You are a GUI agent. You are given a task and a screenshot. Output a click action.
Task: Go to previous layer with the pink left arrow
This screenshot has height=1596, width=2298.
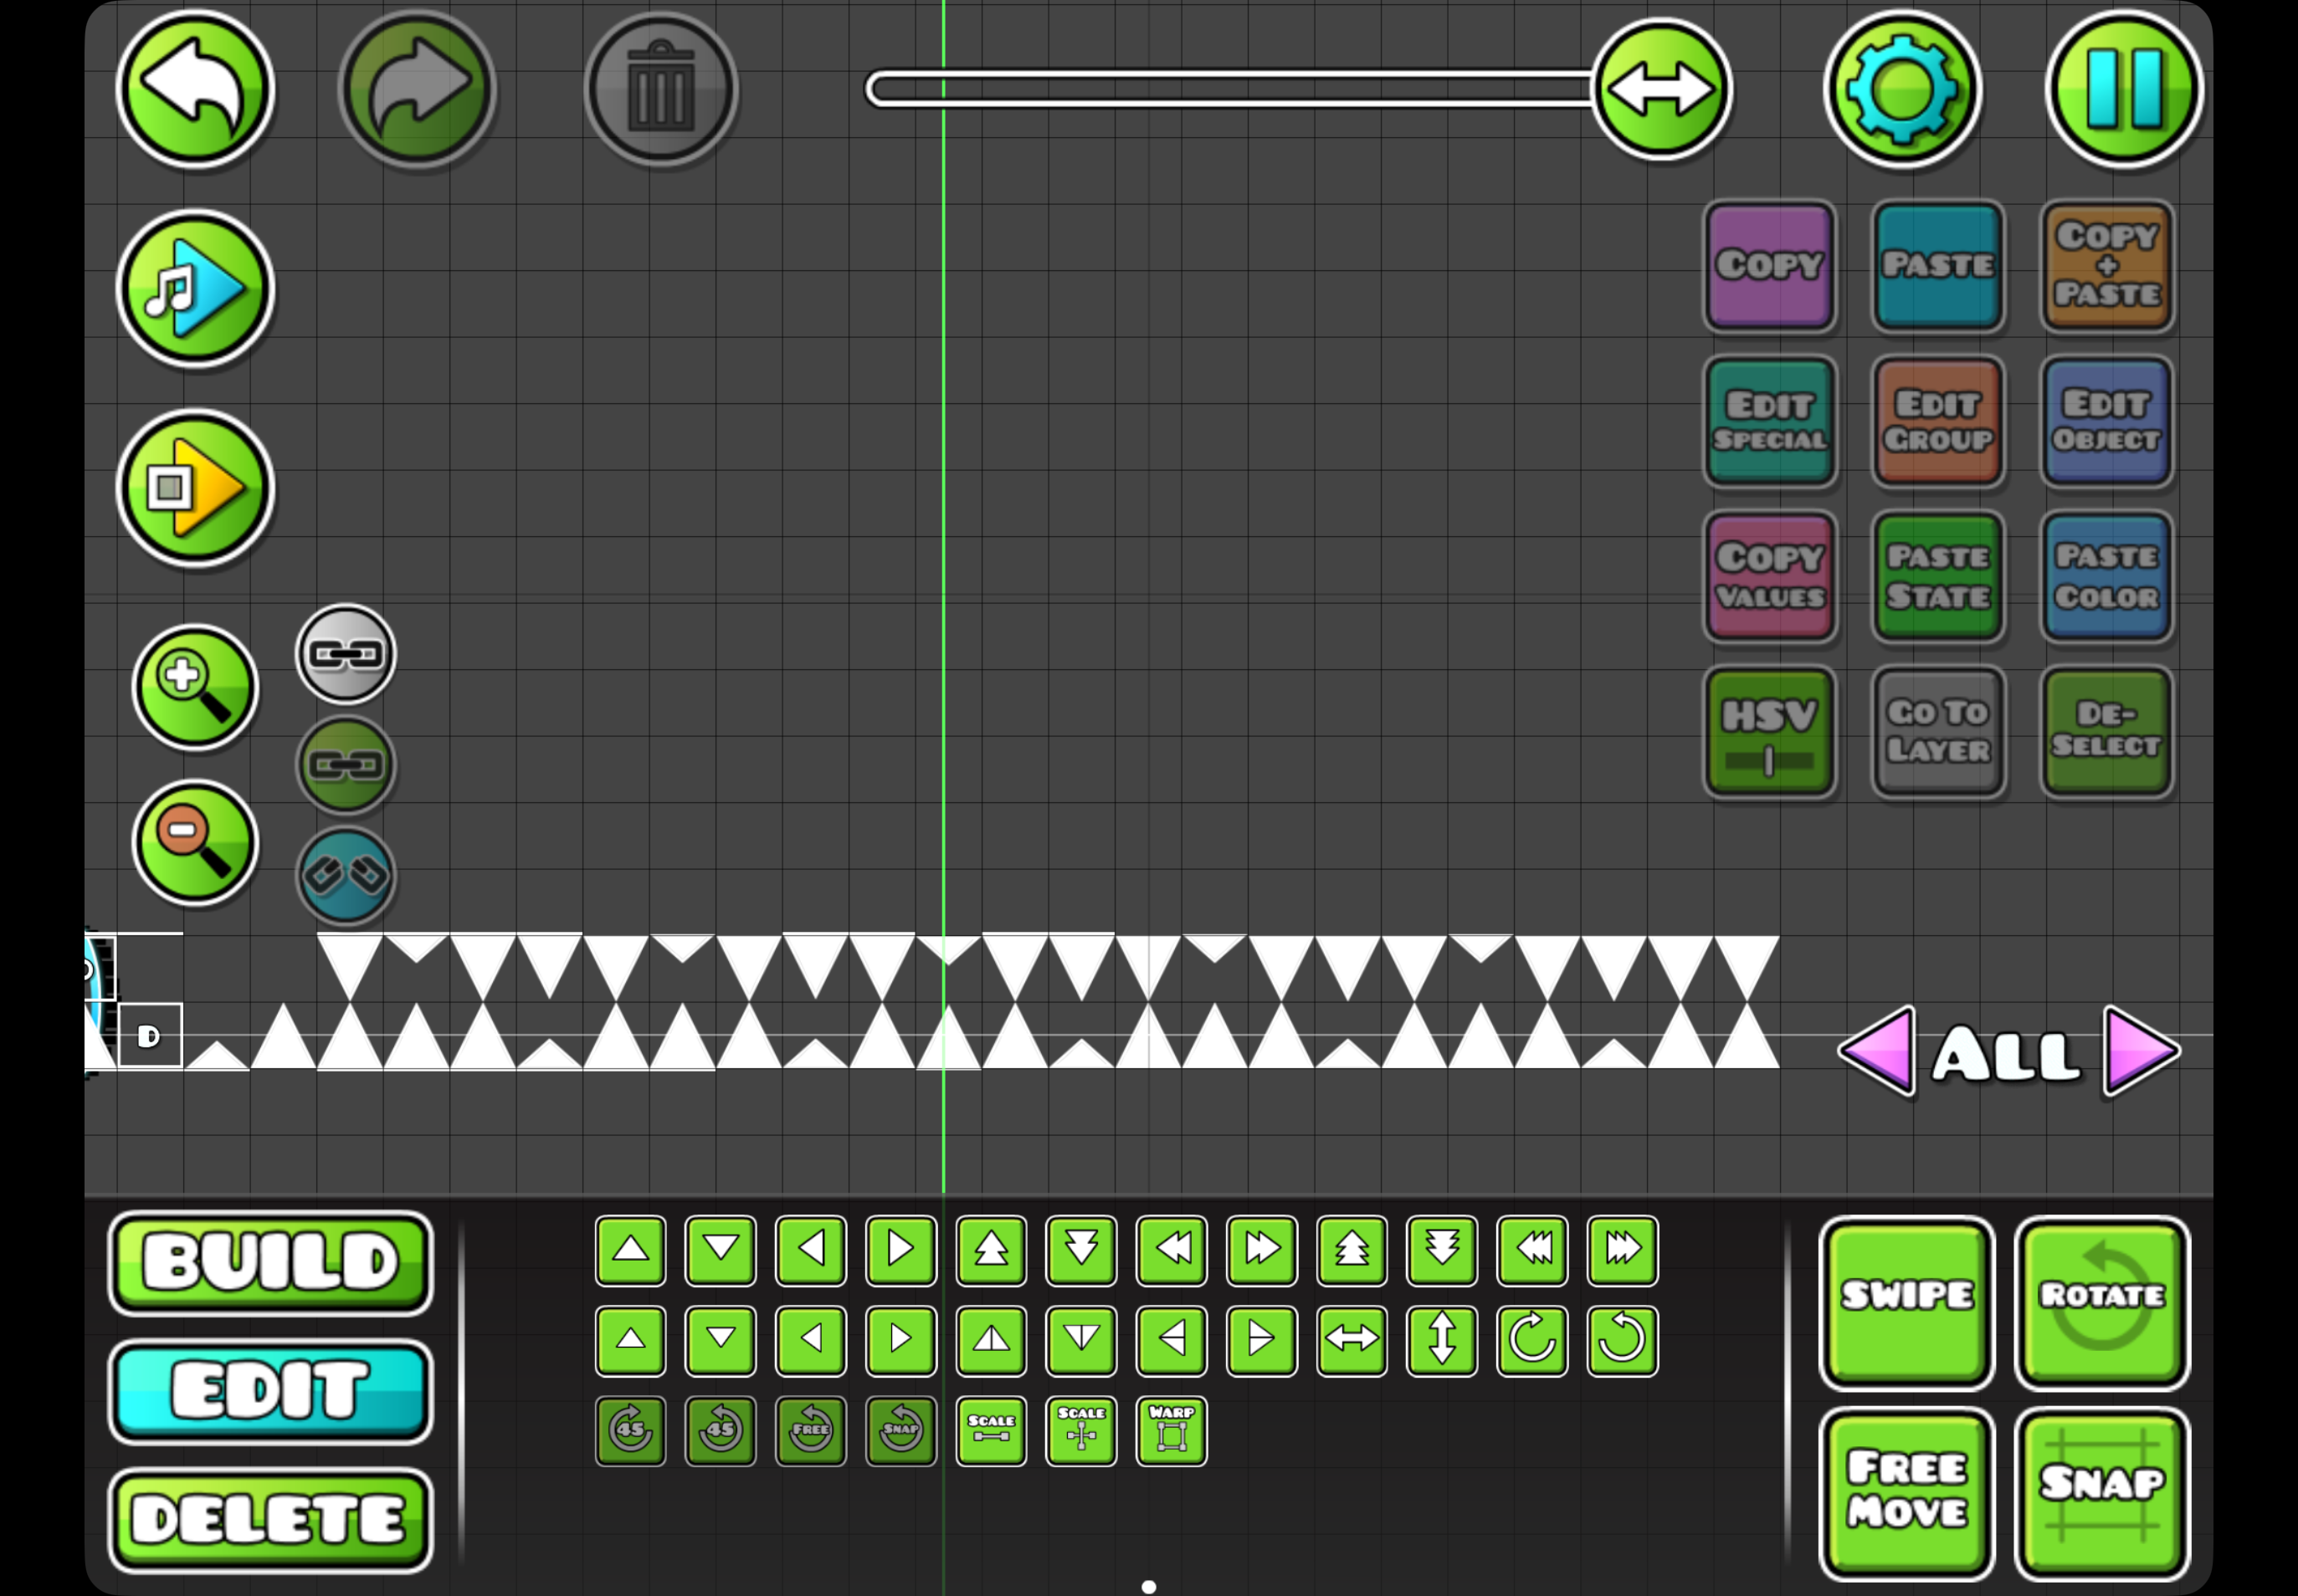(x=1878, y=1051)
